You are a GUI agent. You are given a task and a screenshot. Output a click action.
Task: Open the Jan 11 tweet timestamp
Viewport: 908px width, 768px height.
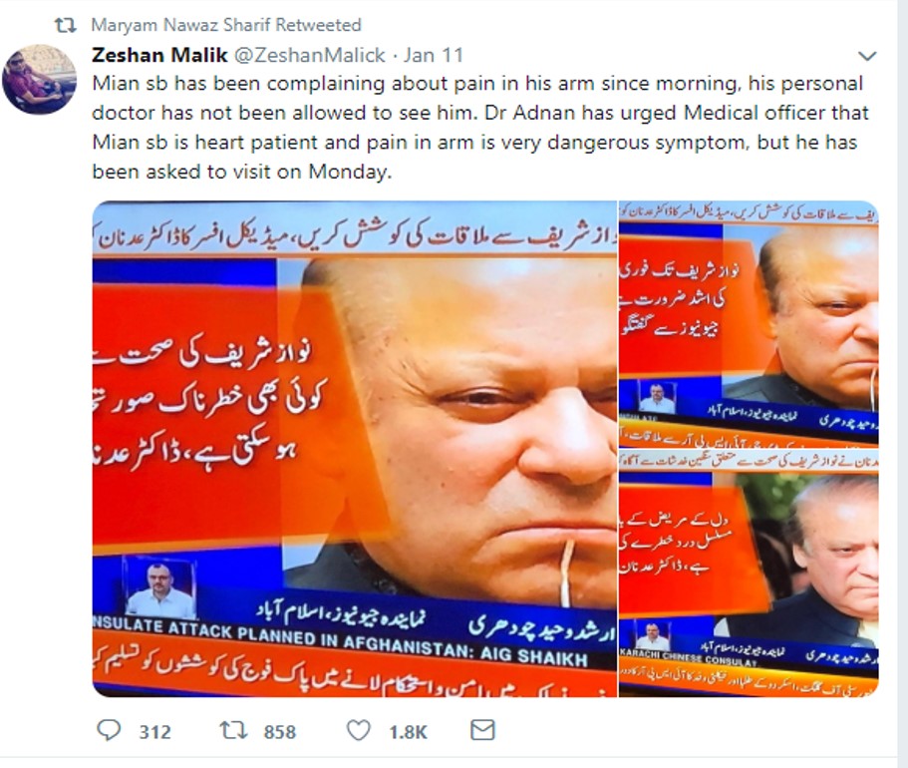point(434,55)
